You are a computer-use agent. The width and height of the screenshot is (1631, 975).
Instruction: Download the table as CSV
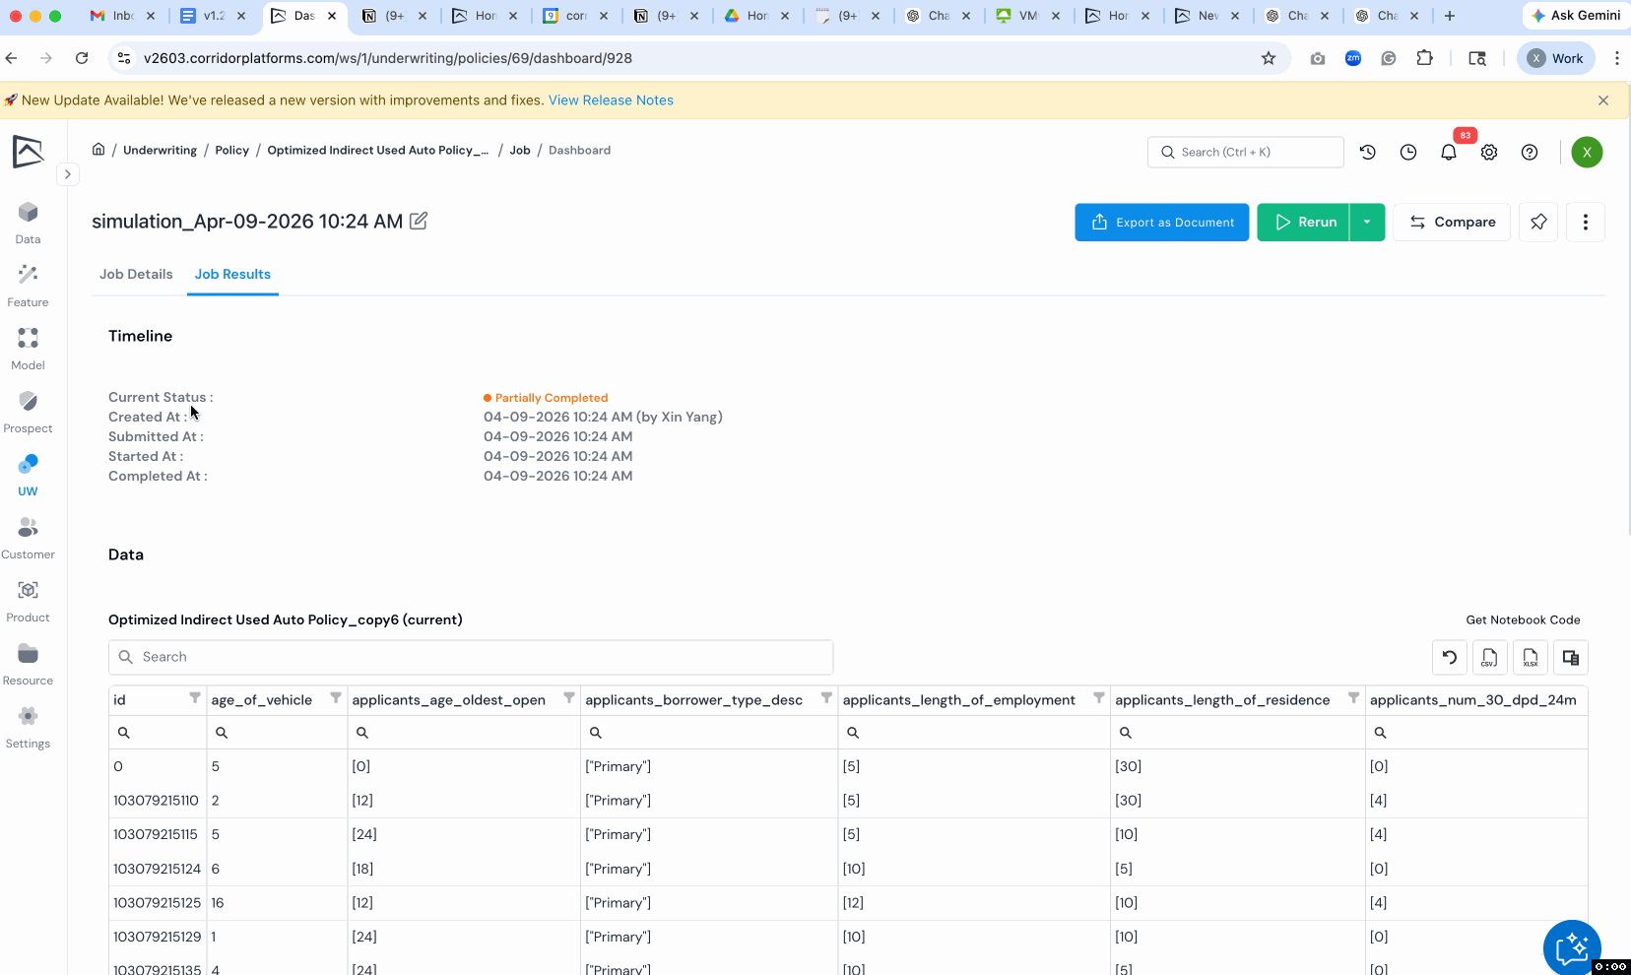click(x=1489, y=657)
